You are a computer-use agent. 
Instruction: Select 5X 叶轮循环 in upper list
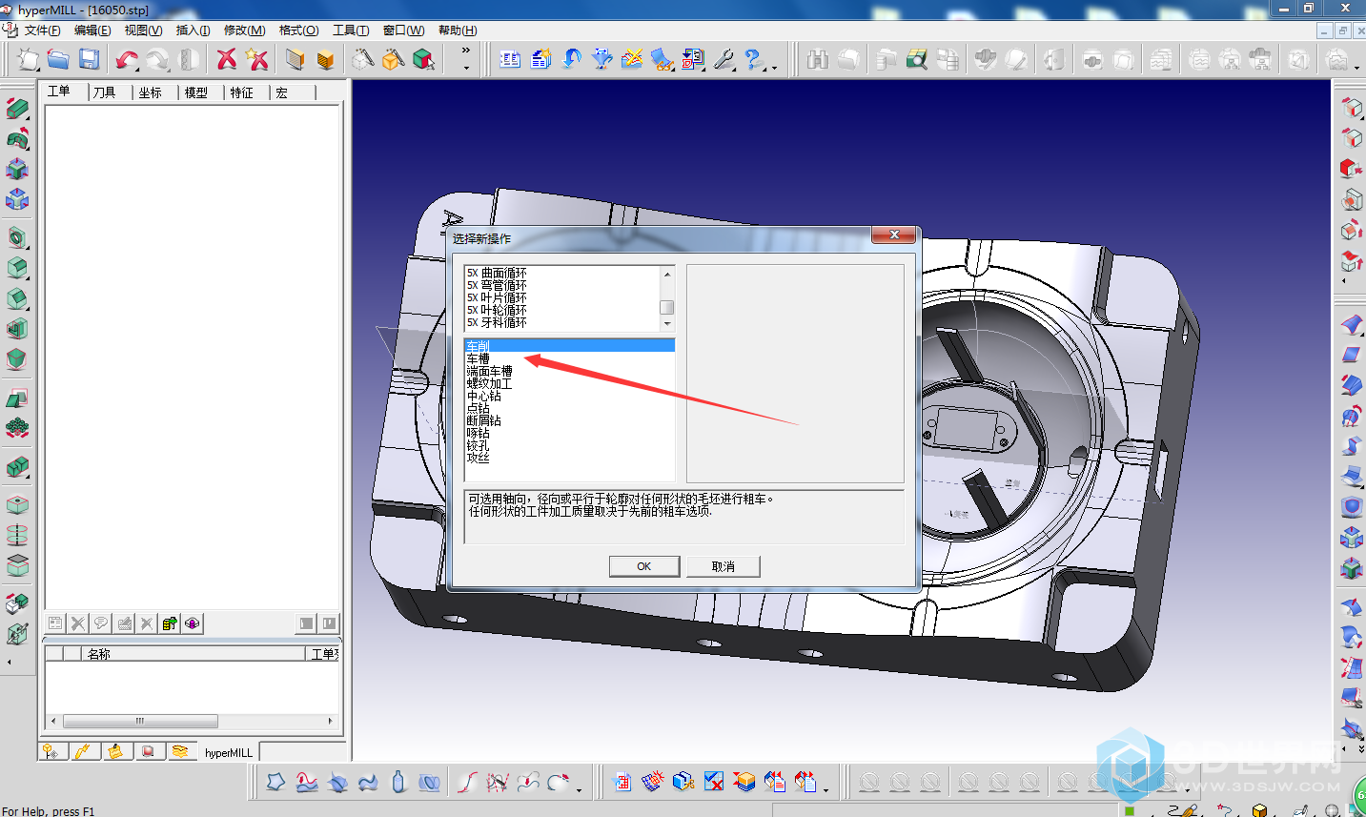(497, 310)
